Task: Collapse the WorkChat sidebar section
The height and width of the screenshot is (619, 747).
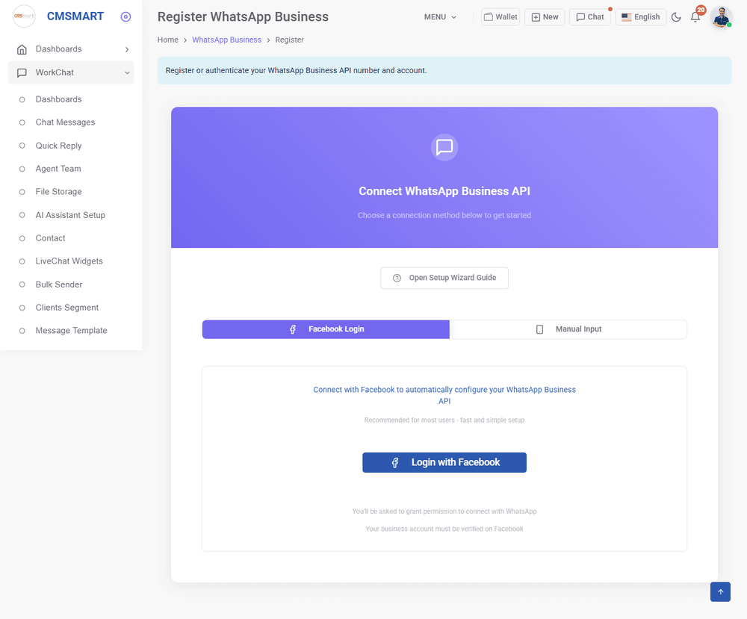Action: [x=71, y=72]
